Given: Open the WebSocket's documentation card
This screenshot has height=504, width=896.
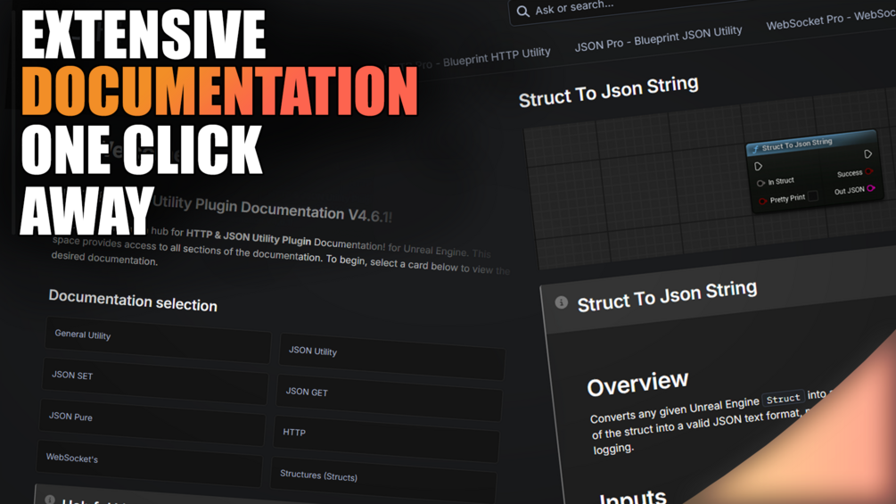Looking at the screenshot, I should (149, 464).
